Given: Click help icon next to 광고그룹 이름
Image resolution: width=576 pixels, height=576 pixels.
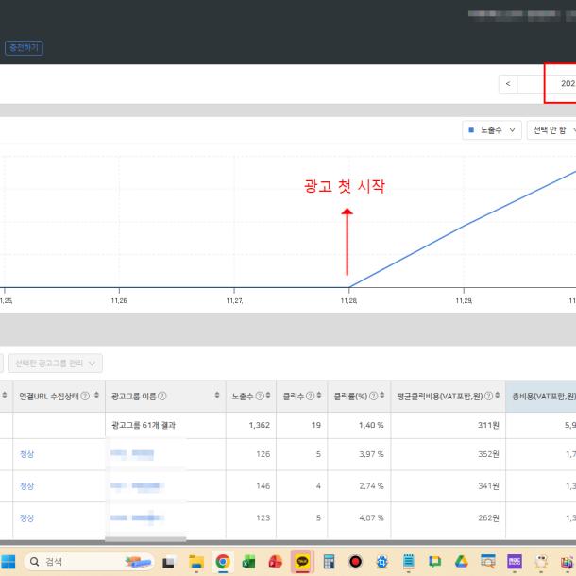Looking at the screenshot, I should coord(163,396).
